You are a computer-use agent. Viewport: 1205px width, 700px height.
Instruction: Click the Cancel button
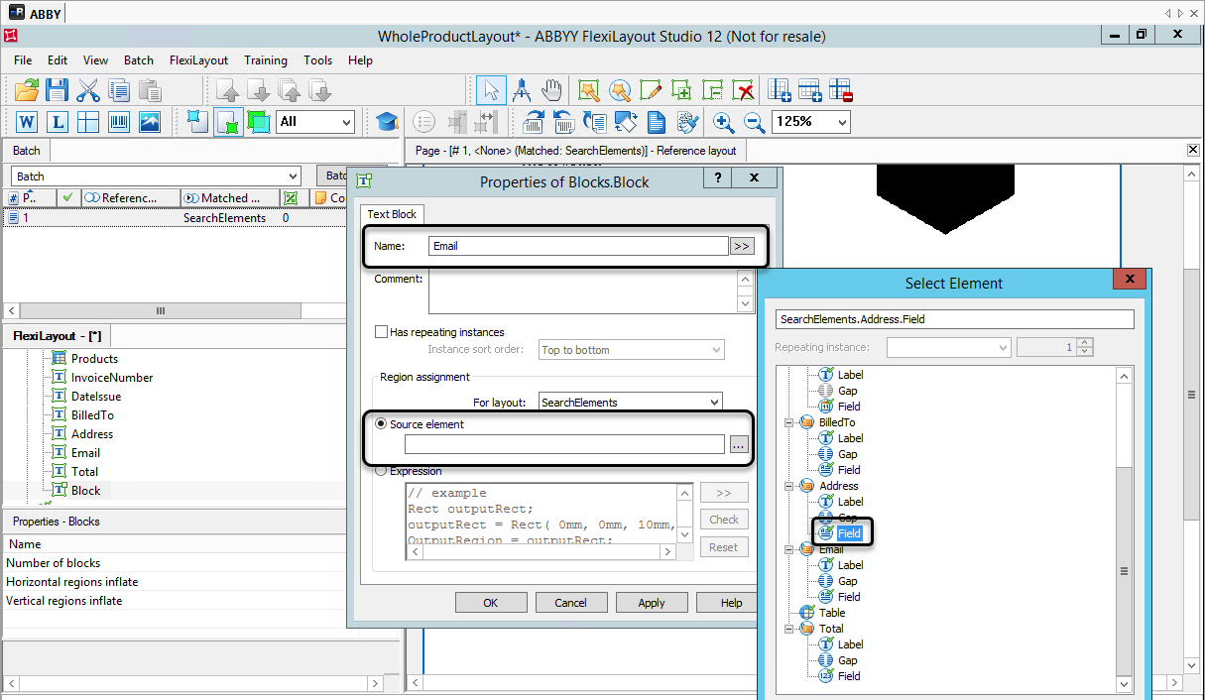pos(571,603)
